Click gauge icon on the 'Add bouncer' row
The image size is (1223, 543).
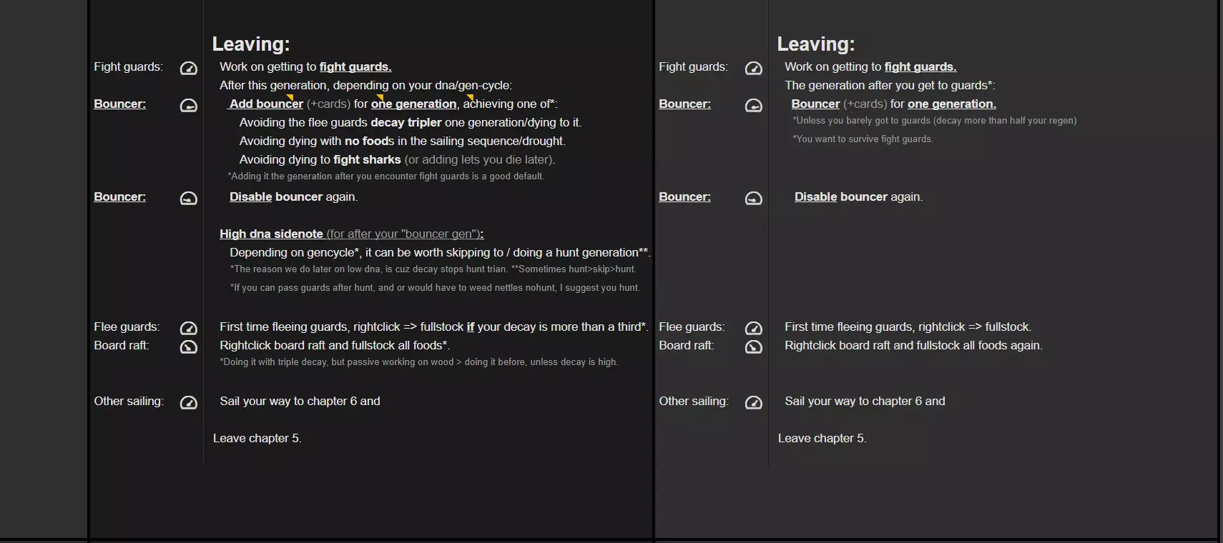click(x=188, y=105)
